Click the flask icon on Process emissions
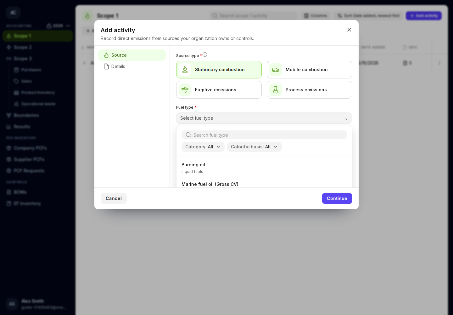Image resolution: width=453 pixels, height=315 pixels. [276, 90]
